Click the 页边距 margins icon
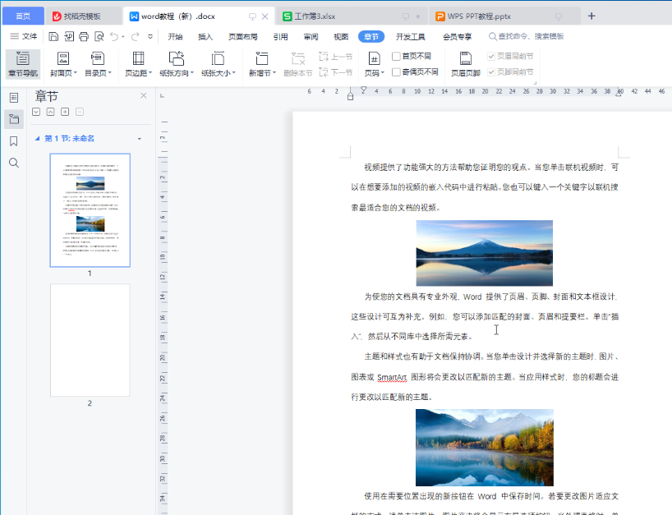 pyautogui.click(x=138, y=58)
